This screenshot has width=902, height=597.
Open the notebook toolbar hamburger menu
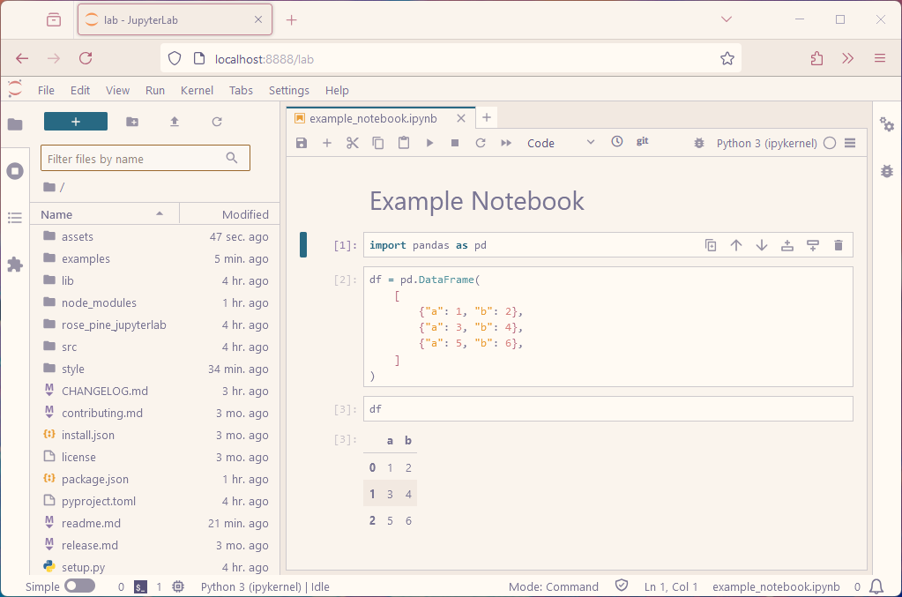point(850,143)
